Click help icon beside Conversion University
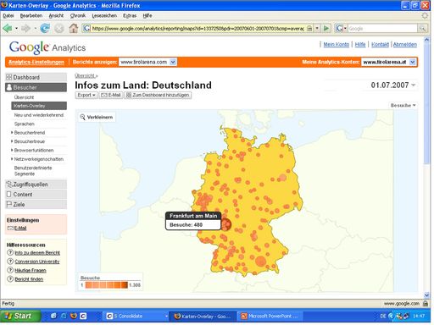 (10, 262)
